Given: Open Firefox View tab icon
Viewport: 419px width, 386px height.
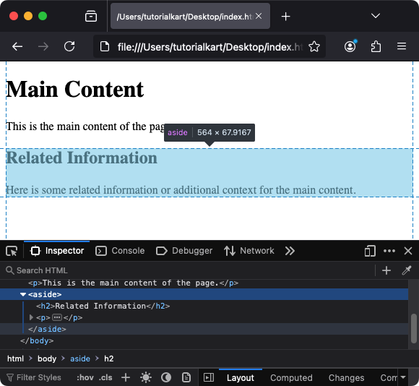Looking at the screenshot, I should (x=91, y=17).
